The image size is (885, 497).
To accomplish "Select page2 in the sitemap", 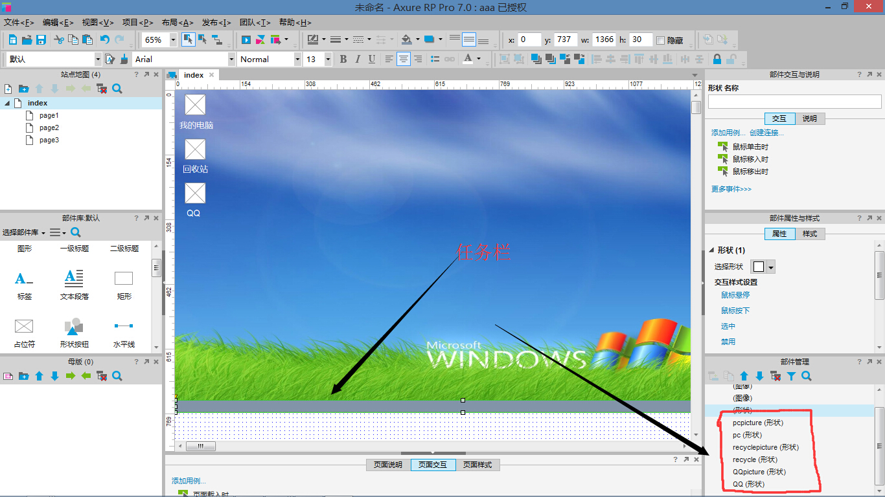I will click(x=49, y=127).
